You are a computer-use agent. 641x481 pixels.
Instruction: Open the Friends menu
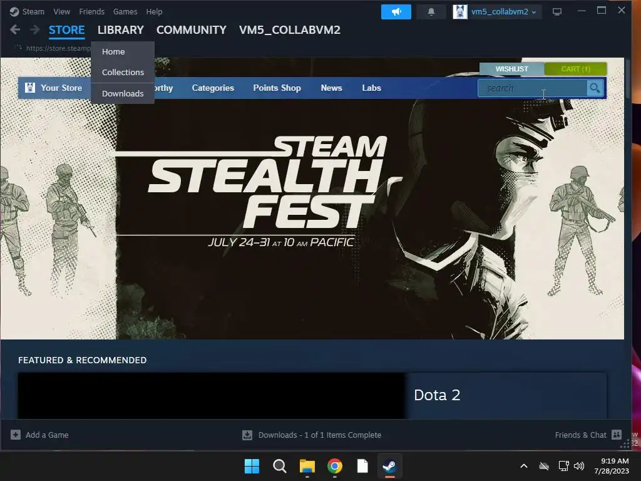pos(91,11)
